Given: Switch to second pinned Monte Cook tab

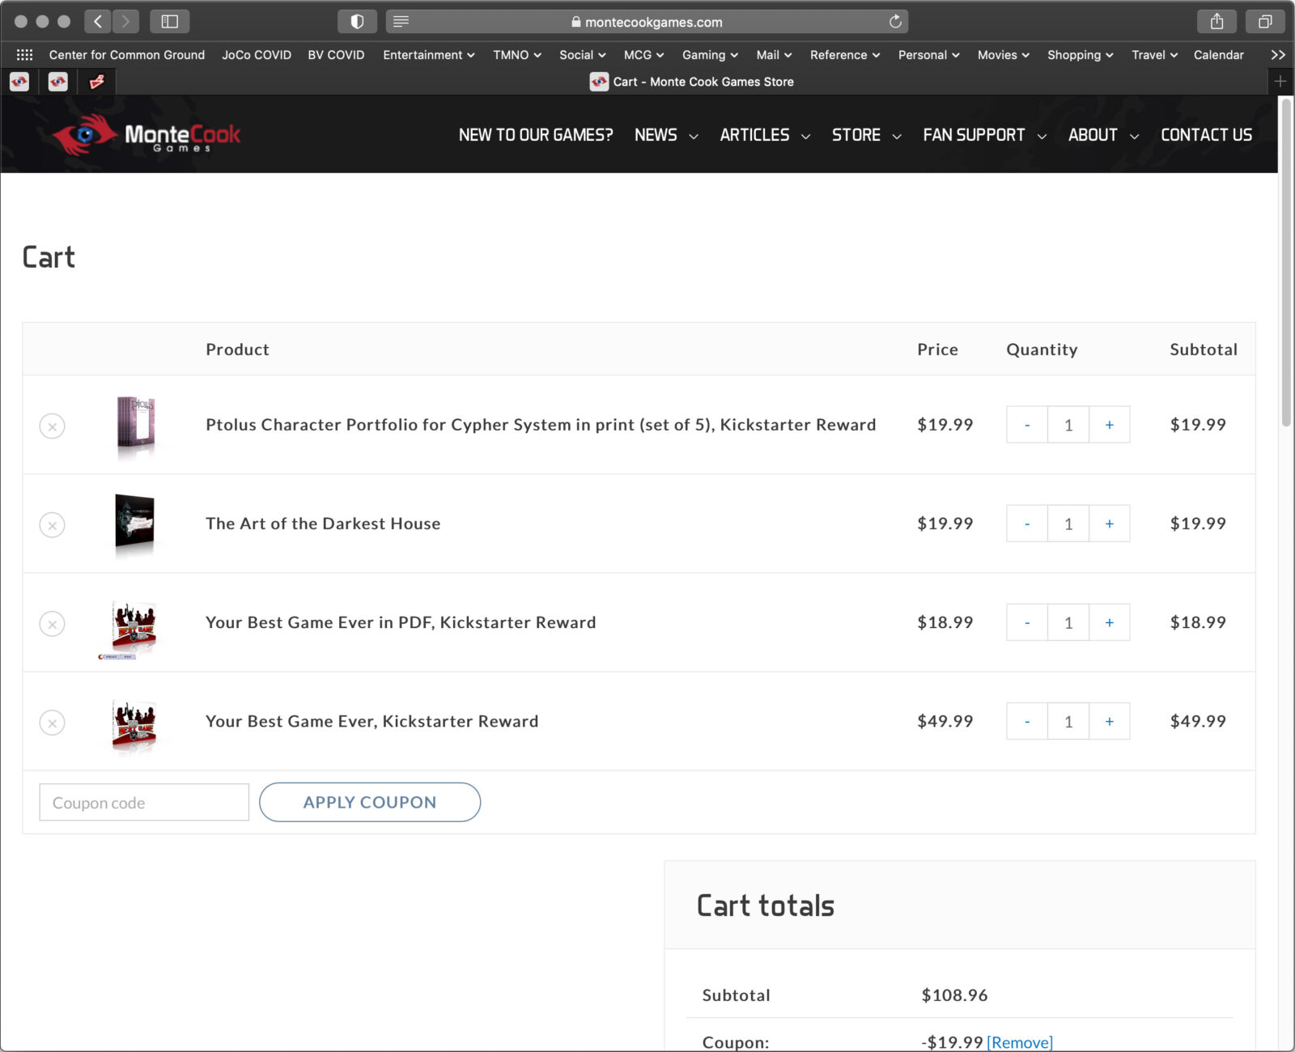Looking at the screenshot, I should click(58, 81).
